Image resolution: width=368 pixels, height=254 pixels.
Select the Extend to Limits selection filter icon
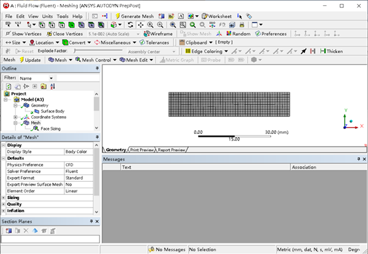coord(114,25)
